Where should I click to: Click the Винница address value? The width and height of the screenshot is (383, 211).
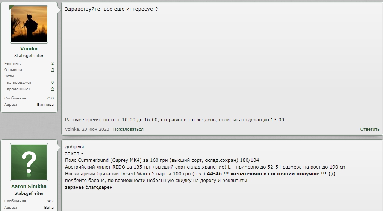(45, 105)
